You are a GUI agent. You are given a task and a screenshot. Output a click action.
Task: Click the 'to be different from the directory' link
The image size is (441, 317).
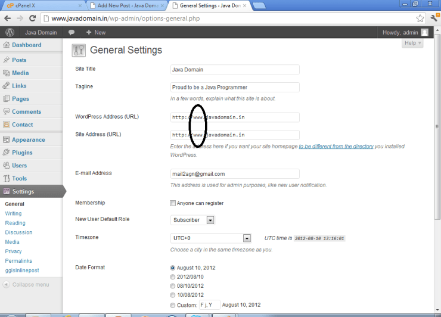[x=336, y=146]
